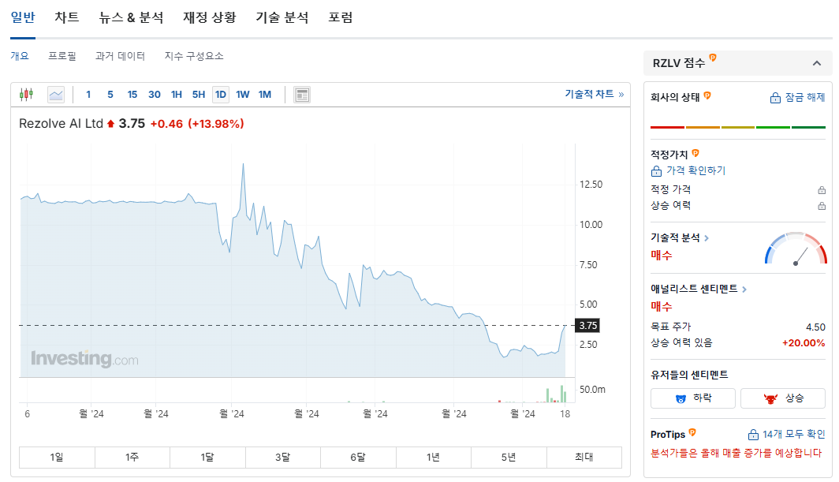This screenshot has width=839, height=482.
Task: Open the 포럼 tab
Action: click(341, 17)
